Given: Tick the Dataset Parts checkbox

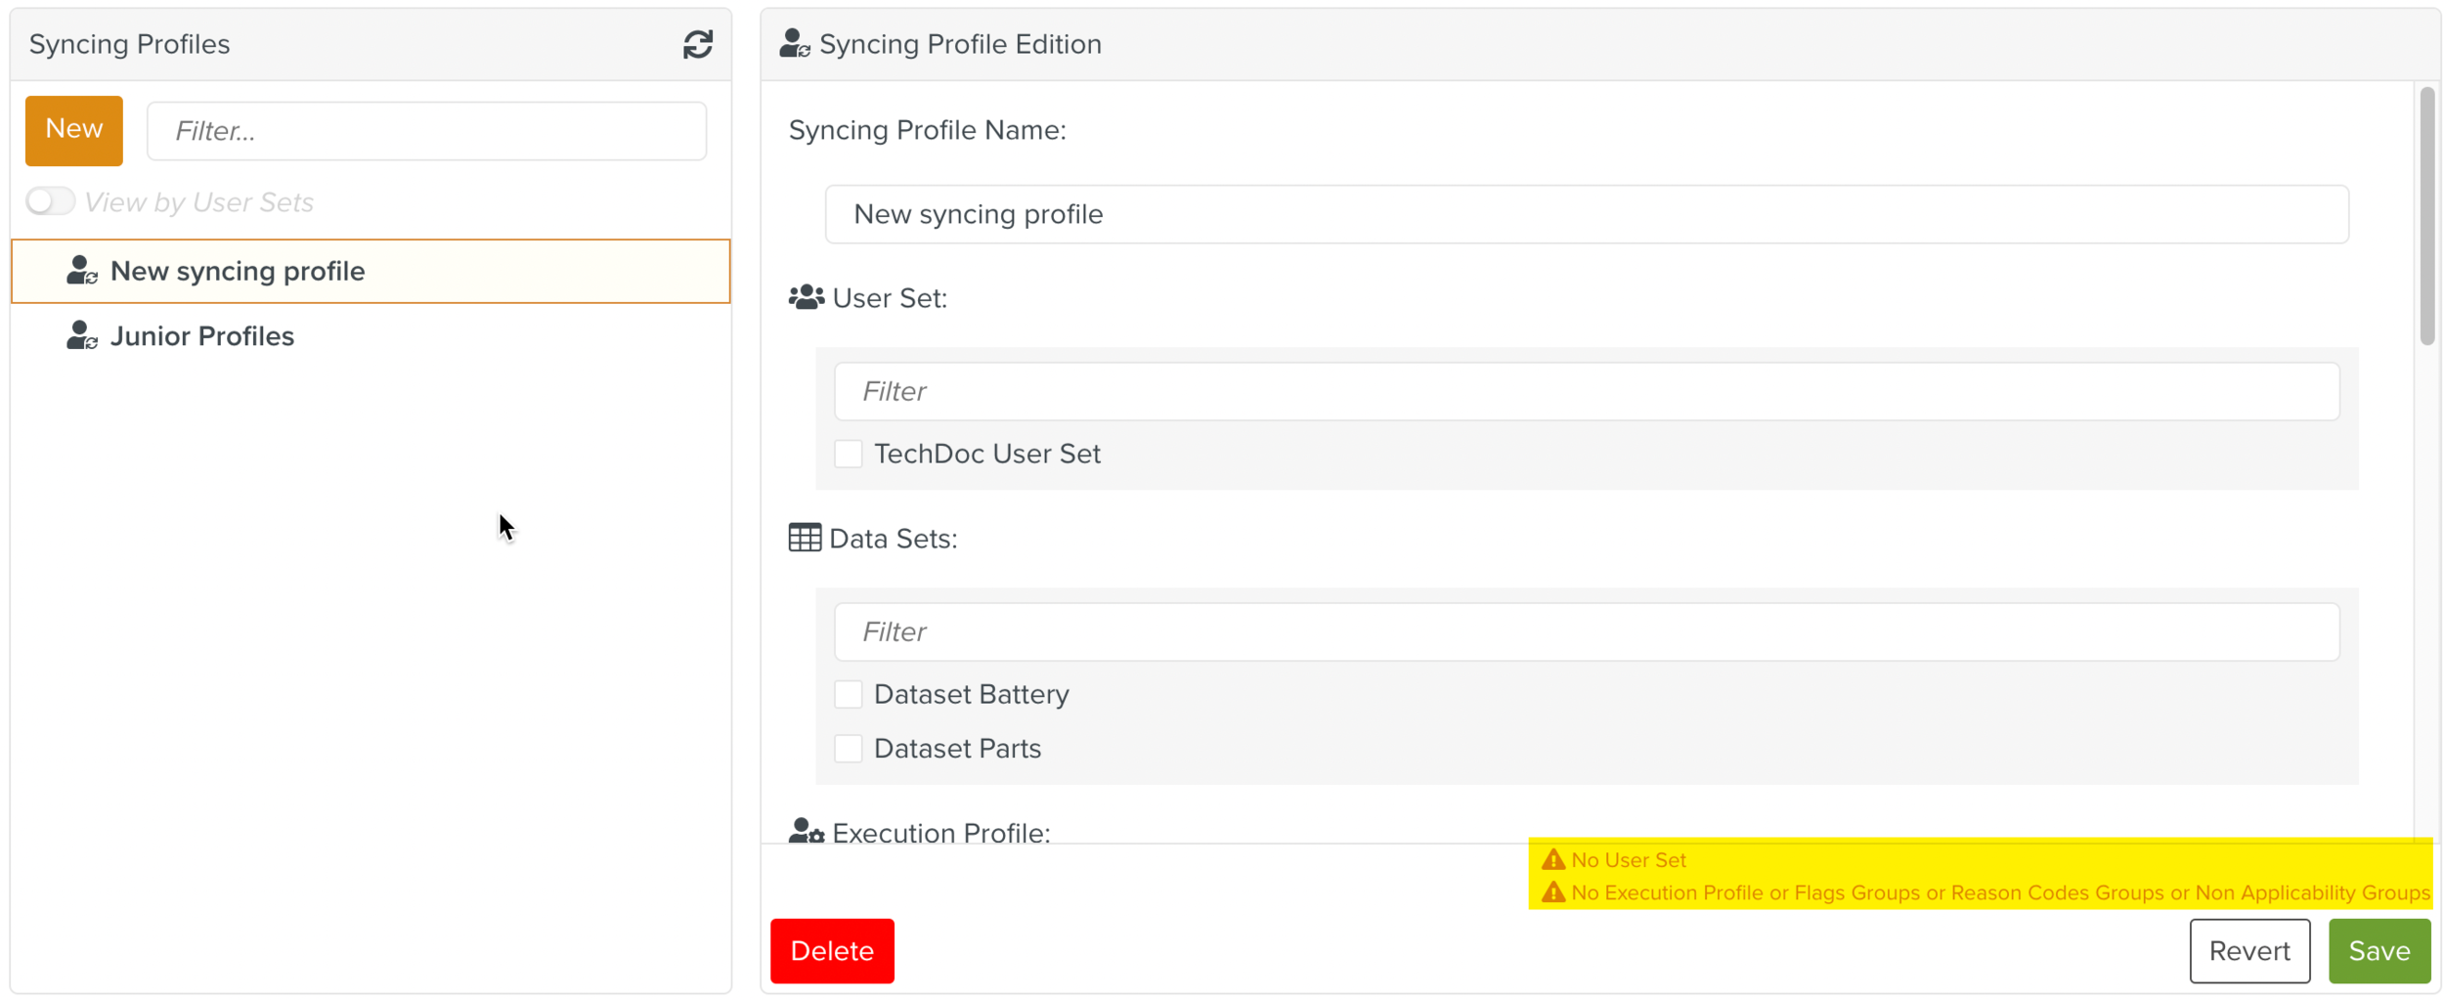Looking at the screenshot, I should click(848, 749).
